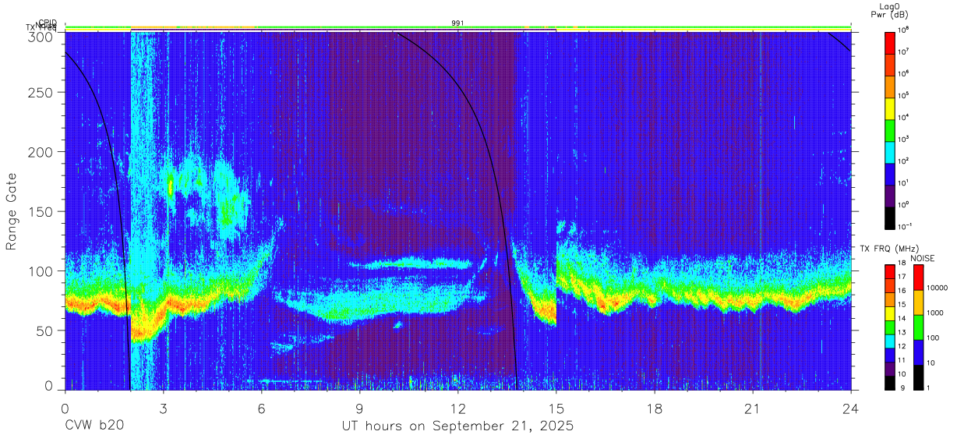Click range gate '50' tick label
The image size is (957, 442).
coord(44,331)
